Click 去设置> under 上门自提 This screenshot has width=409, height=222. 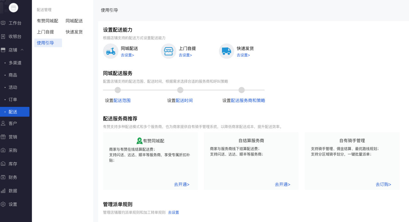[185, 55]
